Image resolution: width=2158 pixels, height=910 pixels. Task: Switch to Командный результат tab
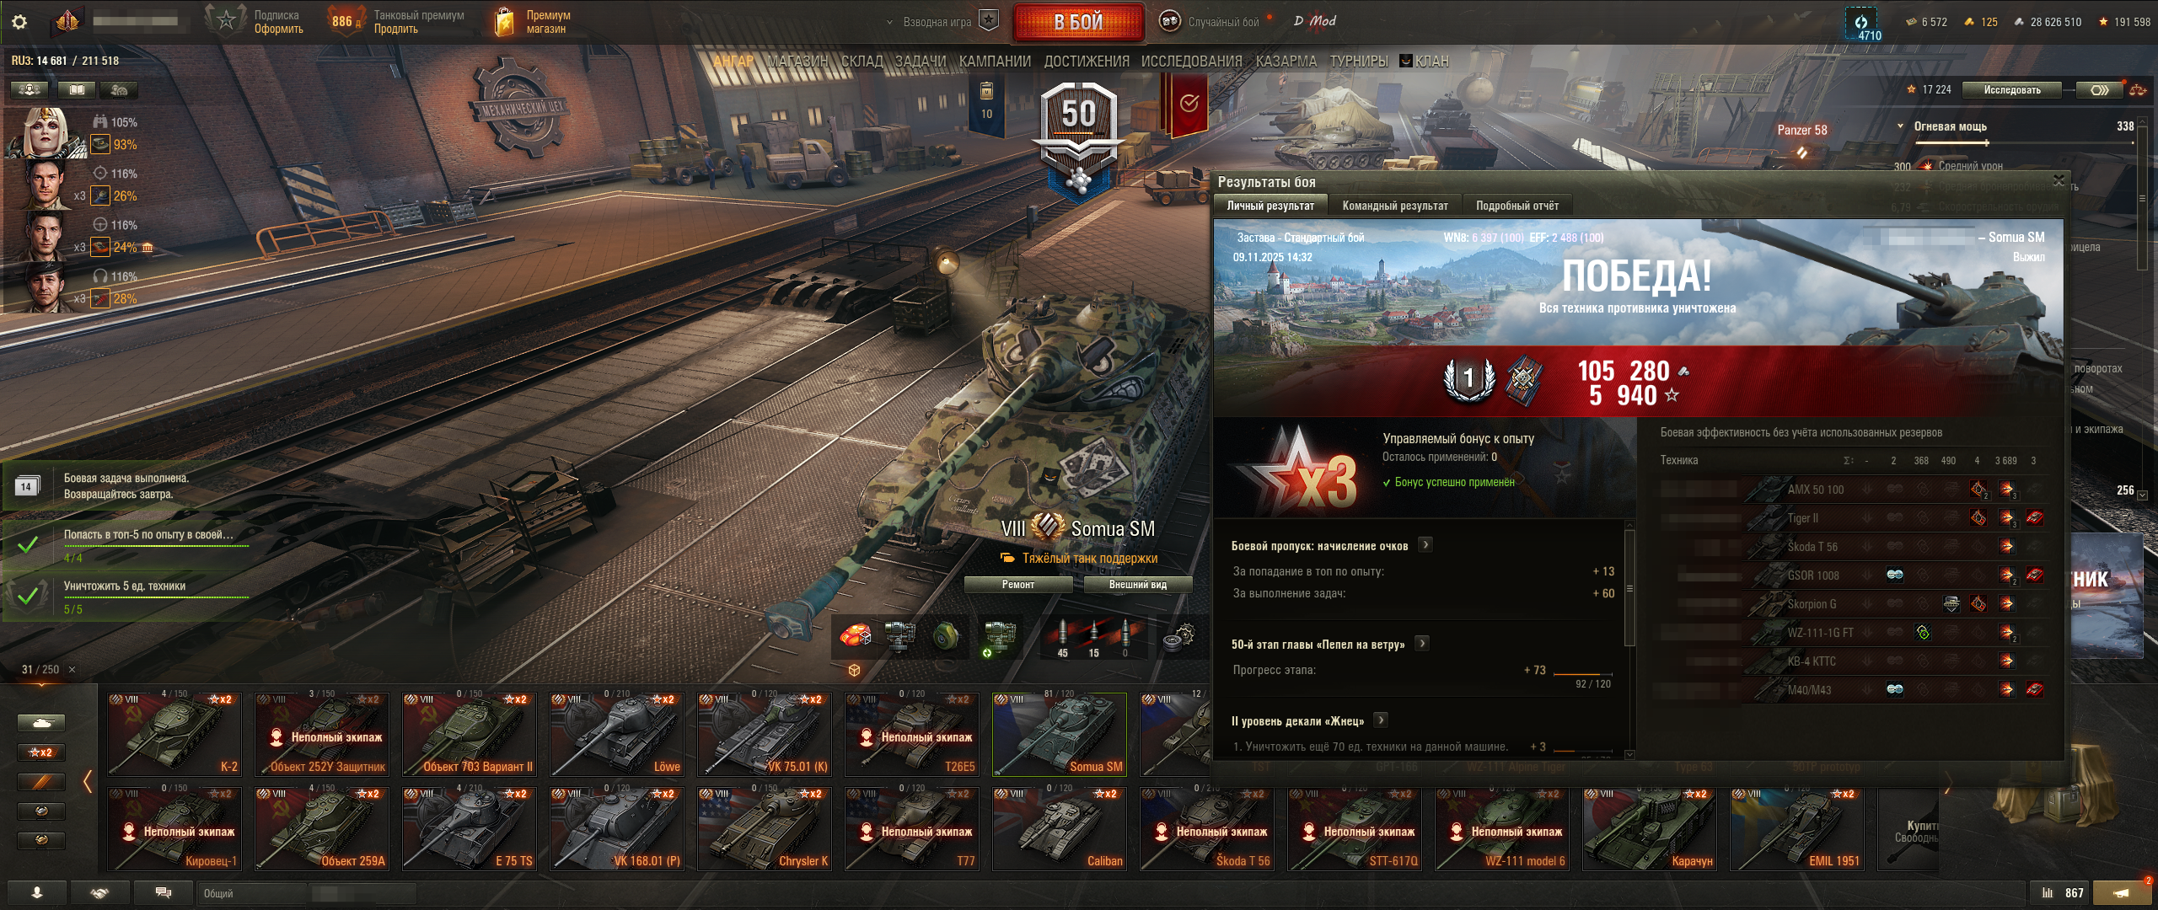click(1395, 206)
